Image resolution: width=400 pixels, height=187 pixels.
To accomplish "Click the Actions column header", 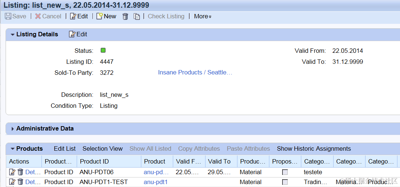I will tap(24, 162).
